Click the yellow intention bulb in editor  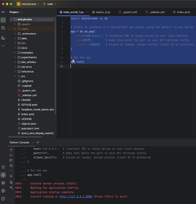click(73, 61)
